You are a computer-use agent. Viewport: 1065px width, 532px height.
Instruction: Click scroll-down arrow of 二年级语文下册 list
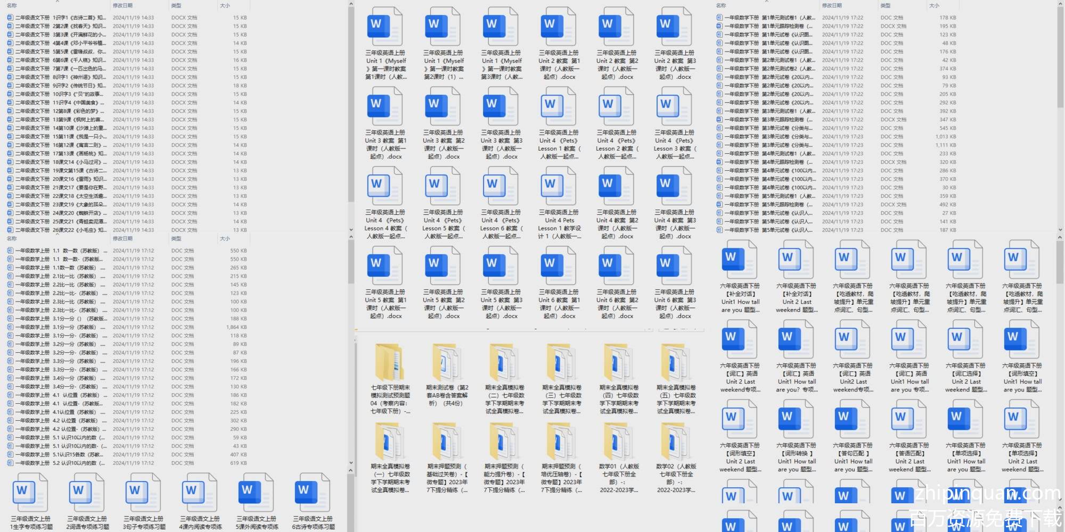(x=351, y=230)
